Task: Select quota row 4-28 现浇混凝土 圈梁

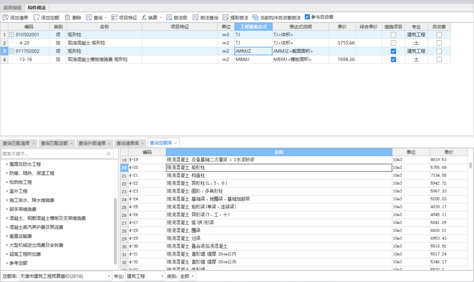Action: tap(294, 230)
